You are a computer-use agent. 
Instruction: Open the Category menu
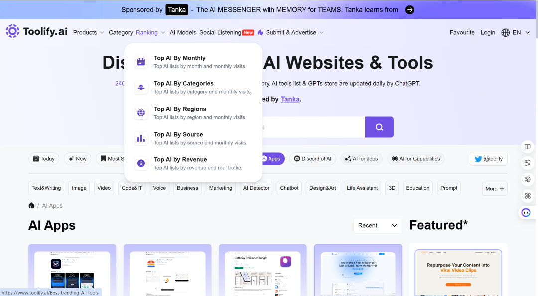(121, 32)
